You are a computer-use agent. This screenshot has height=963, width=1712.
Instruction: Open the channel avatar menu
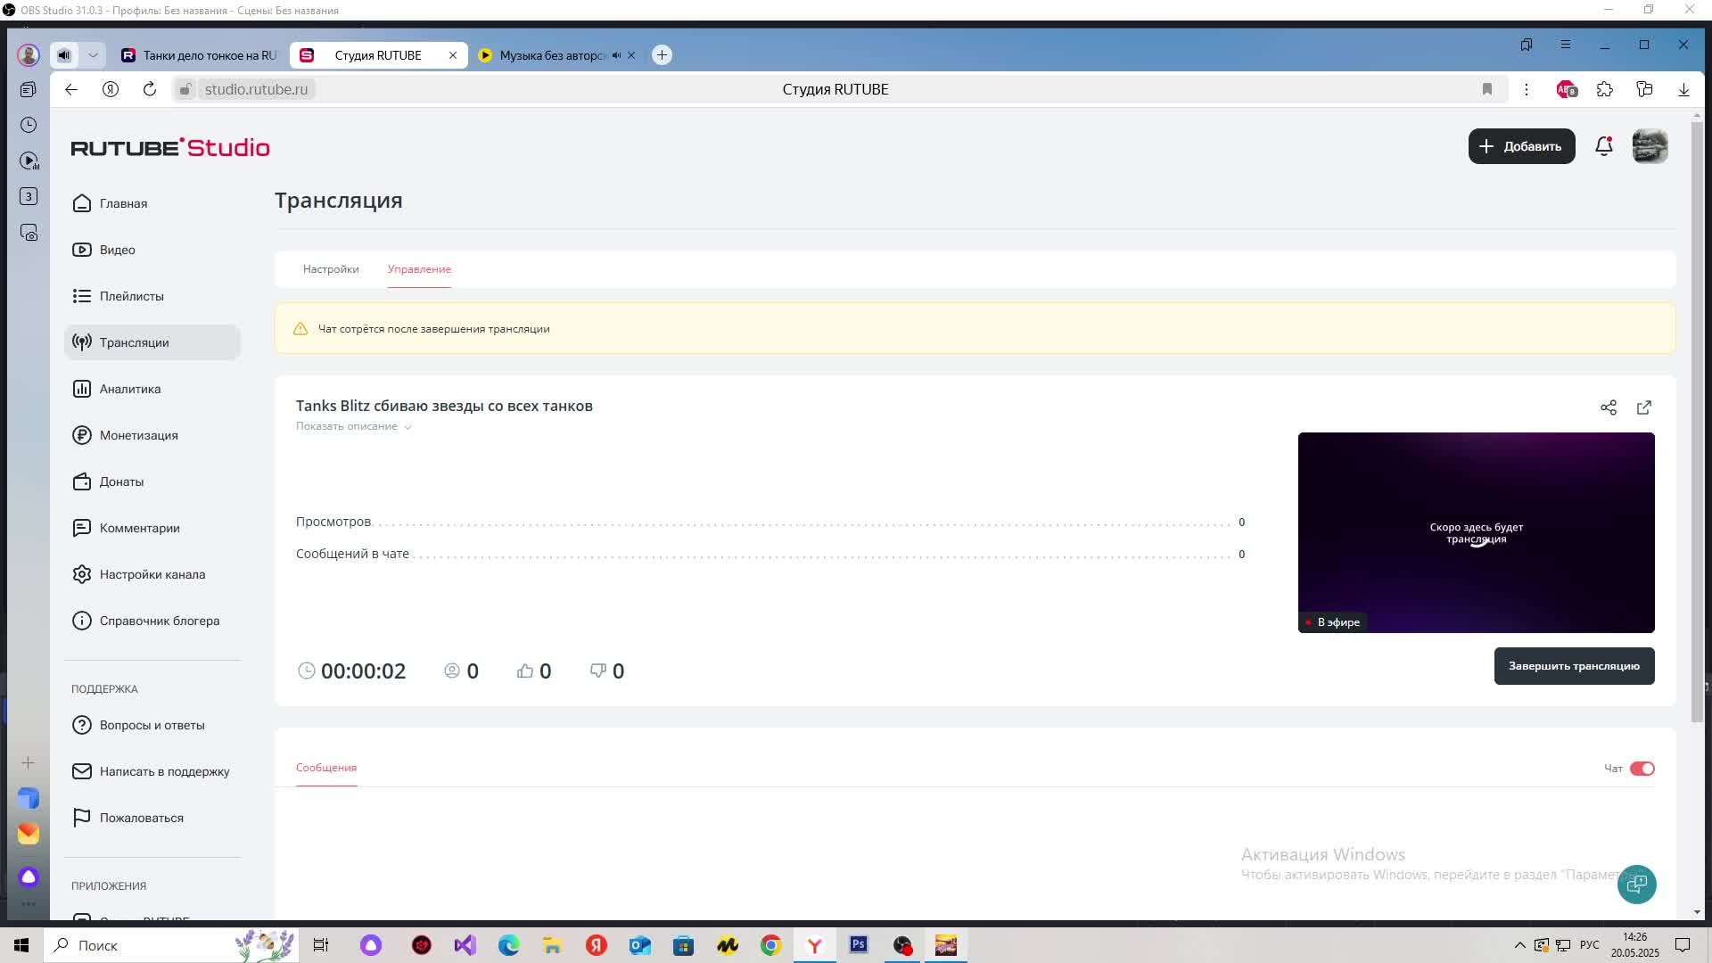point(1650,146)
